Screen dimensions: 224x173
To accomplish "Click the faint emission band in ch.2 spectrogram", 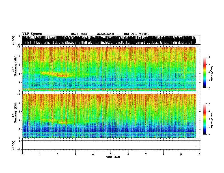I will pyautogui.click(x=57, y=121).
